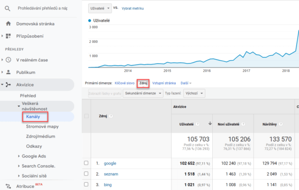The image size is (299, 190).
Task: Open Odkazy report
Action: point(34,146)
